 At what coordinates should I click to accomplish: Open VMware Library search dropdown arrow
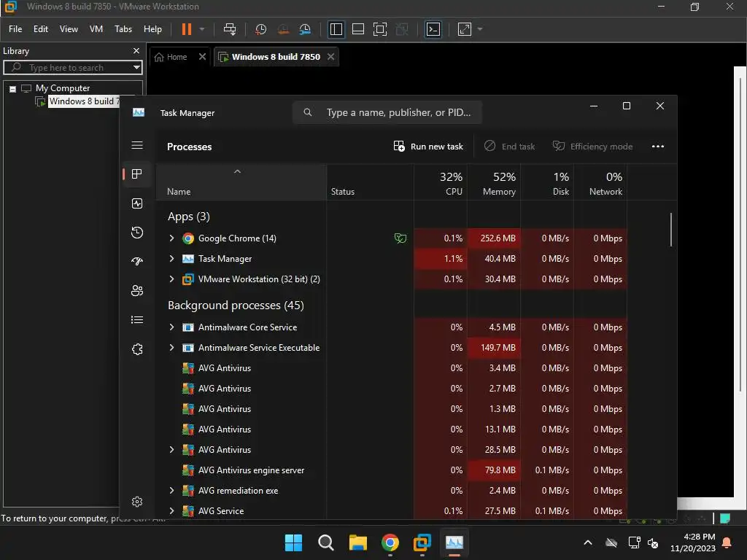click(136, 68)
